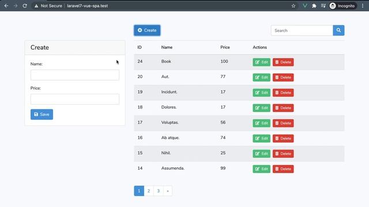Go to pagination page 1
Viewport: 369px width, 207px height.
click(139, 191)
